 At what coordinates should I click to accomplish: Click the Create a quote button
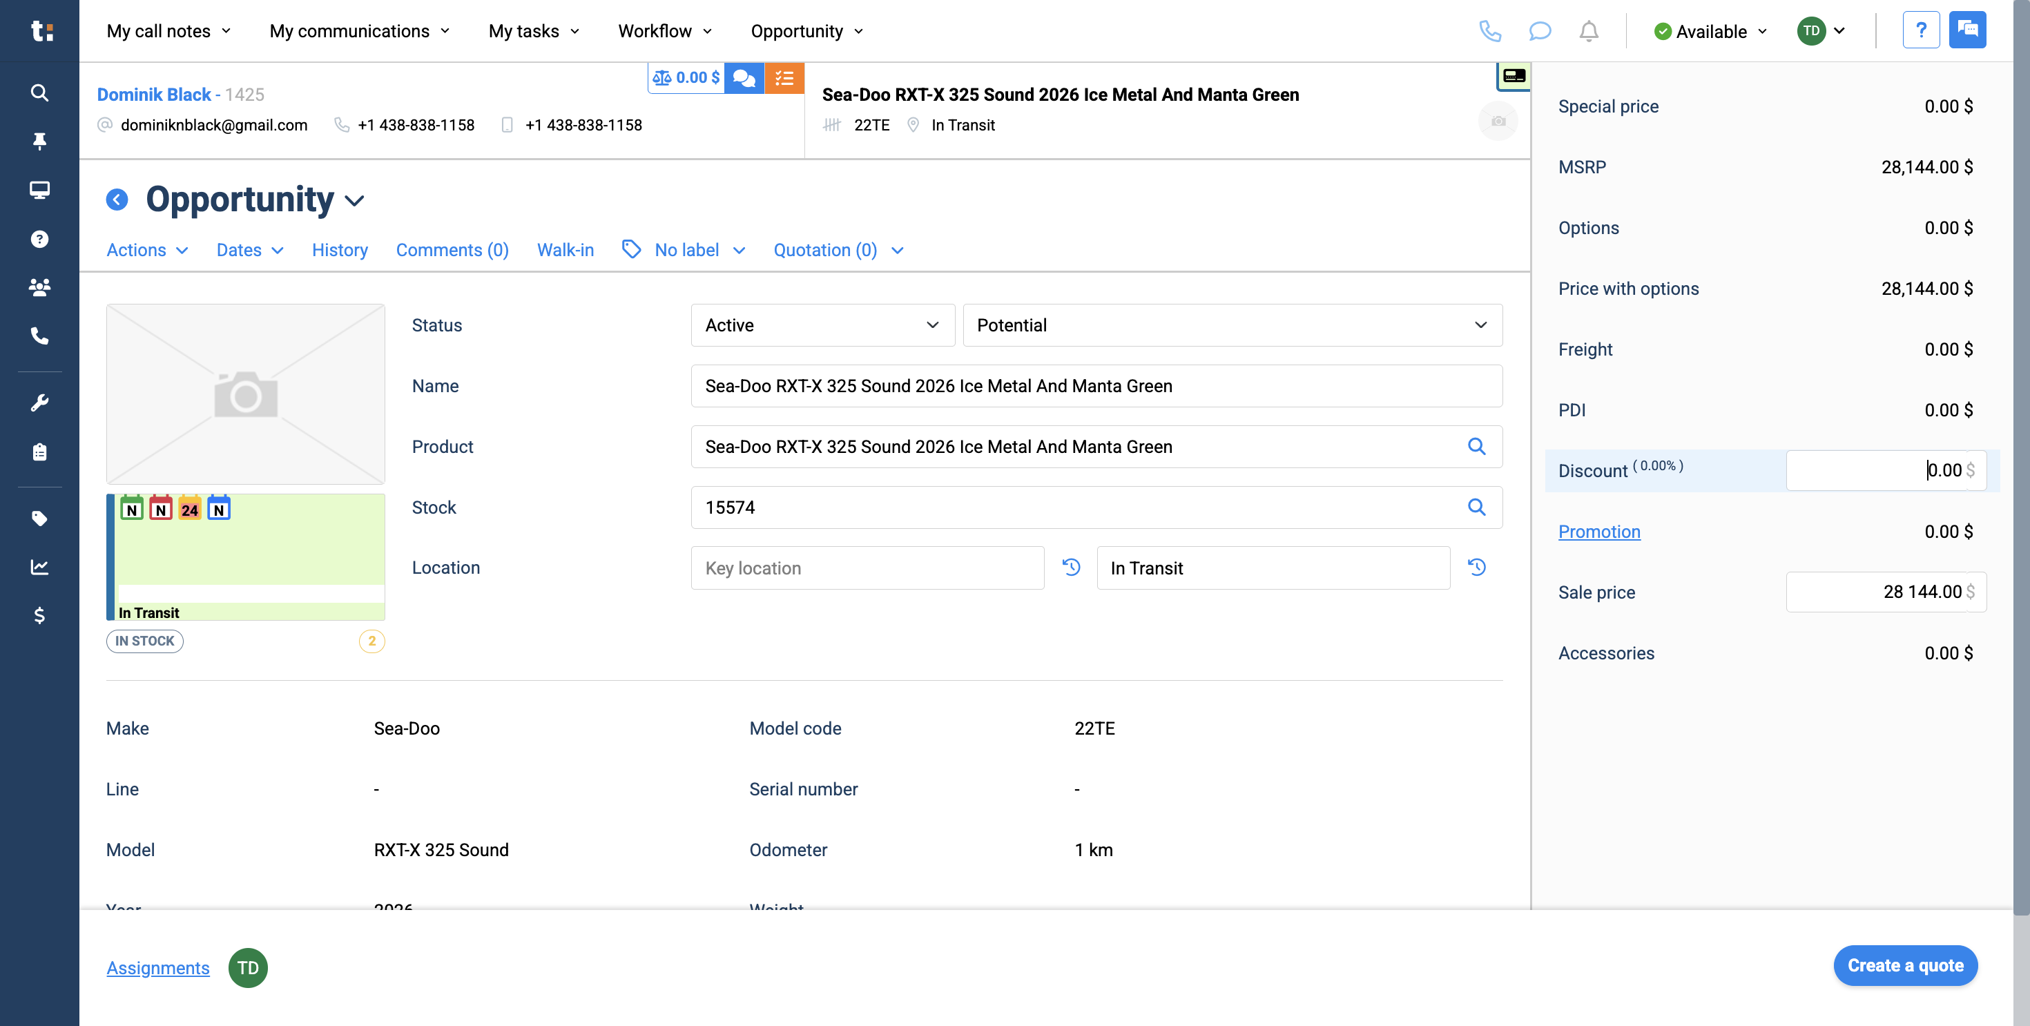click(x=1905, y=965)
